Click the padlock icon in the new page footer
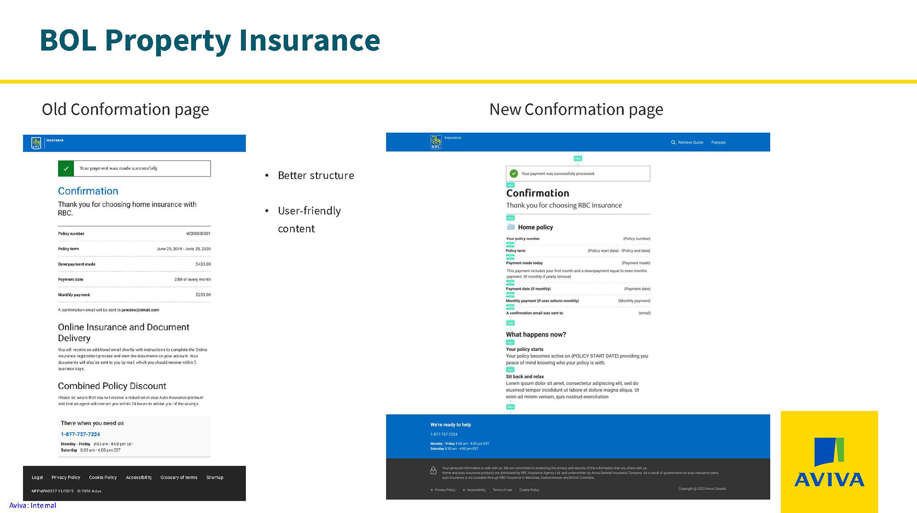 point(433,471)
